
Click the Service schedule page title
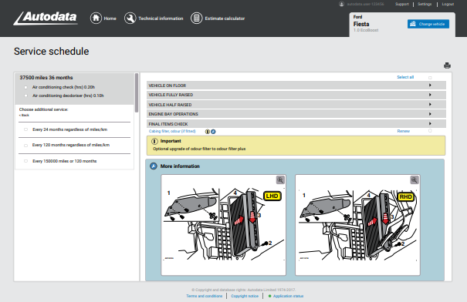51,52
